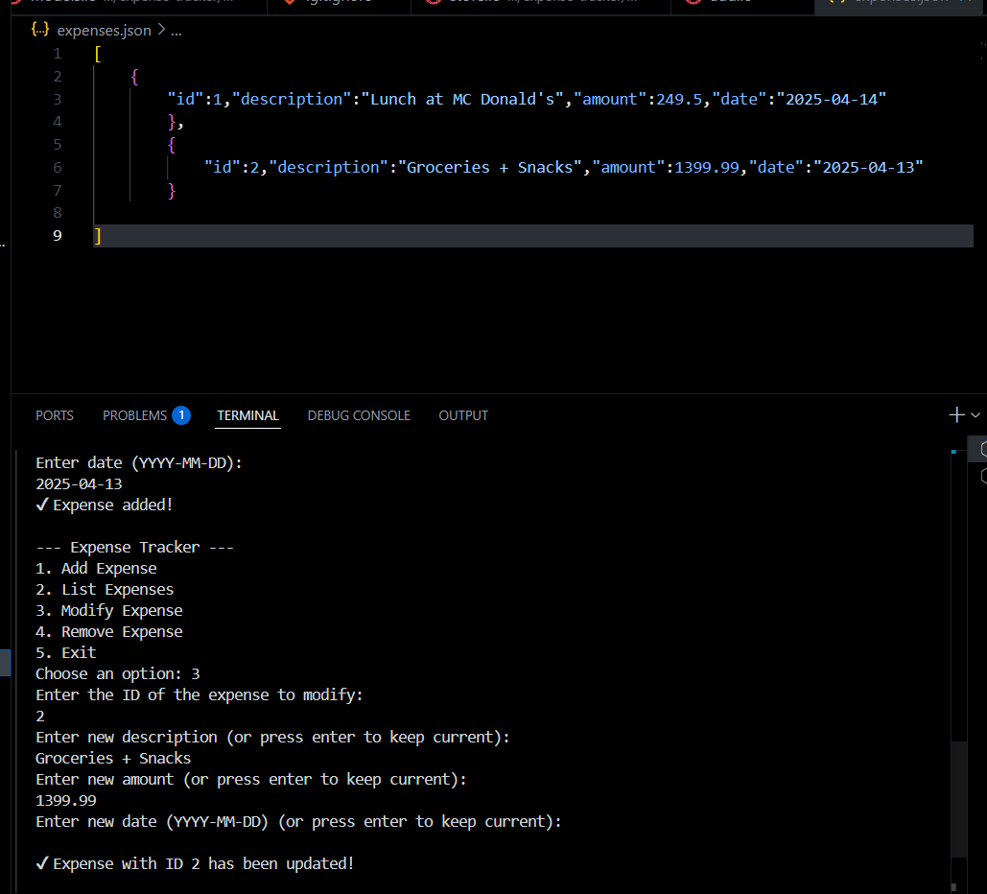Screen dimensions: 987x894
Task: Click the "Enter new amount" prompt line
Action: coord(251,780)
